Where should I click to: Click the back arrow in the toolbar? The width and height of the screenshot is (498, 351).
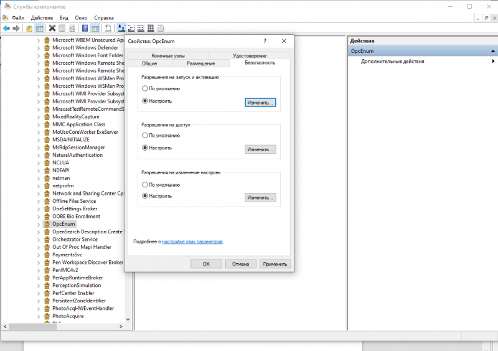pos(6,28)
